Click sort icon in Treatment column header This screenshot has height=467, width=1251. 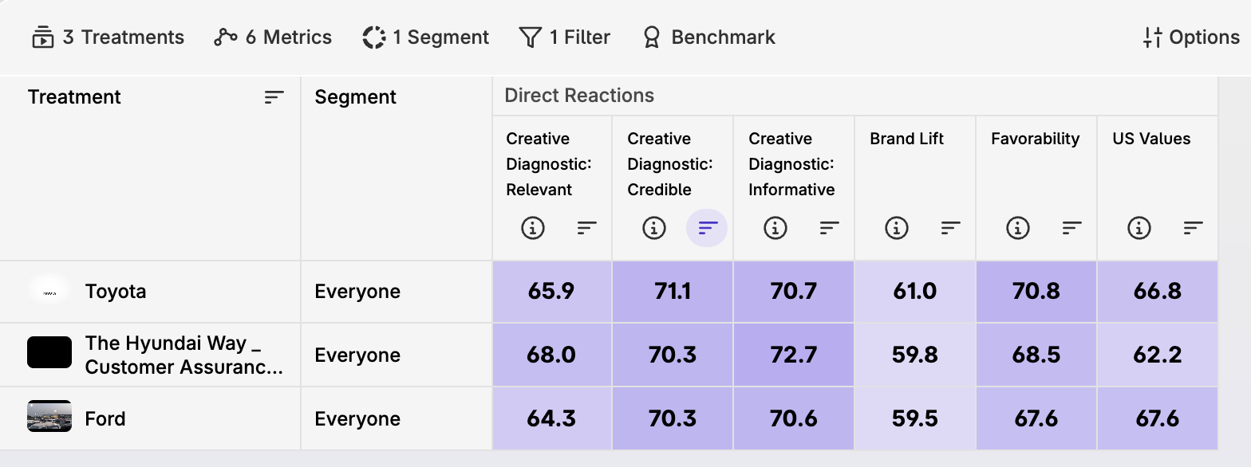click(274, 97)
